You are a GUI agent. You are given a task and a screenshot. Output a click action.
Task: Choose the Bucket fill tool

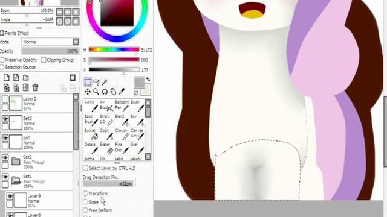coord(91,134)
